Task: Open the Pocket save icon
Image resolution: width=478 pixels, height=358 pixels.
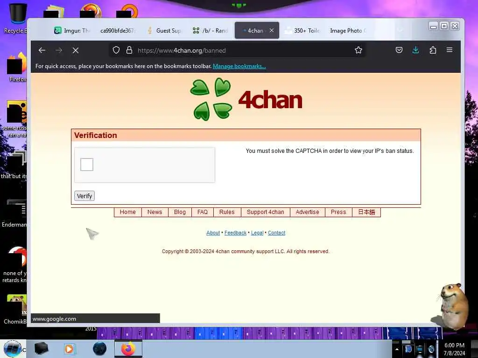Action: coord(399,50)
